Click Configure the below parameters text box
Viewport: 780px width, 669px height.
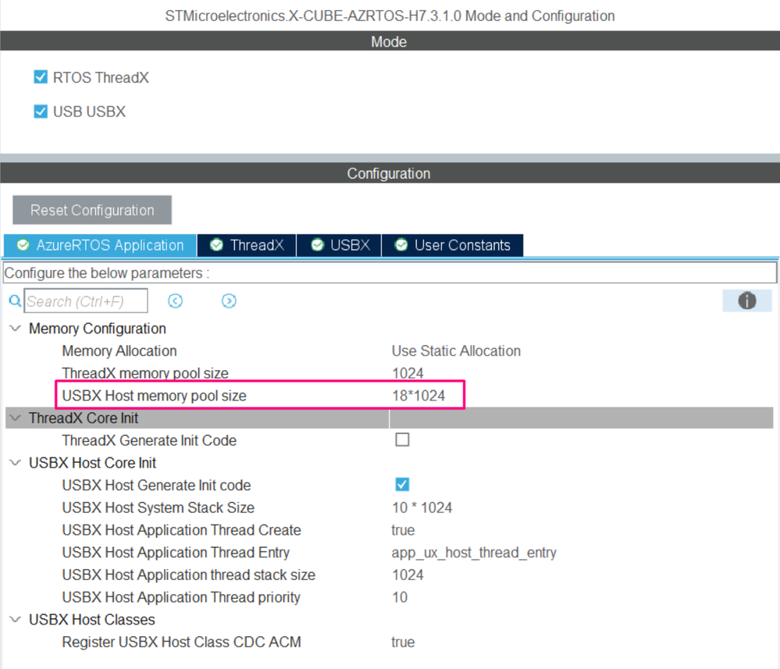pos(390,272)
